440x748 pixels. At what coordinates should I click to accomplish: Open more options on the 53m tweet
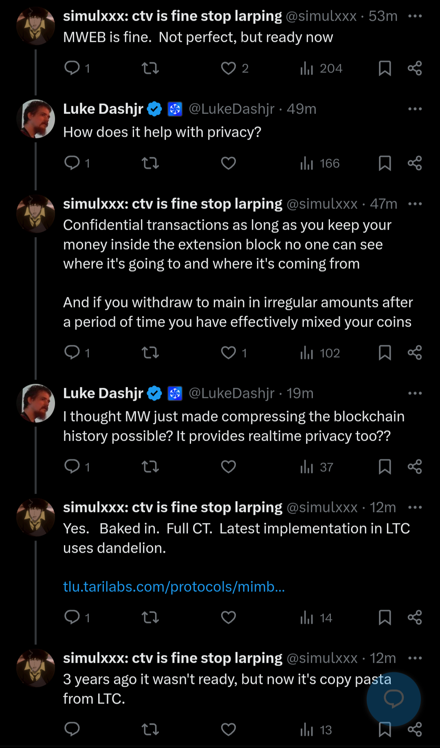click(x=415, y=16)
